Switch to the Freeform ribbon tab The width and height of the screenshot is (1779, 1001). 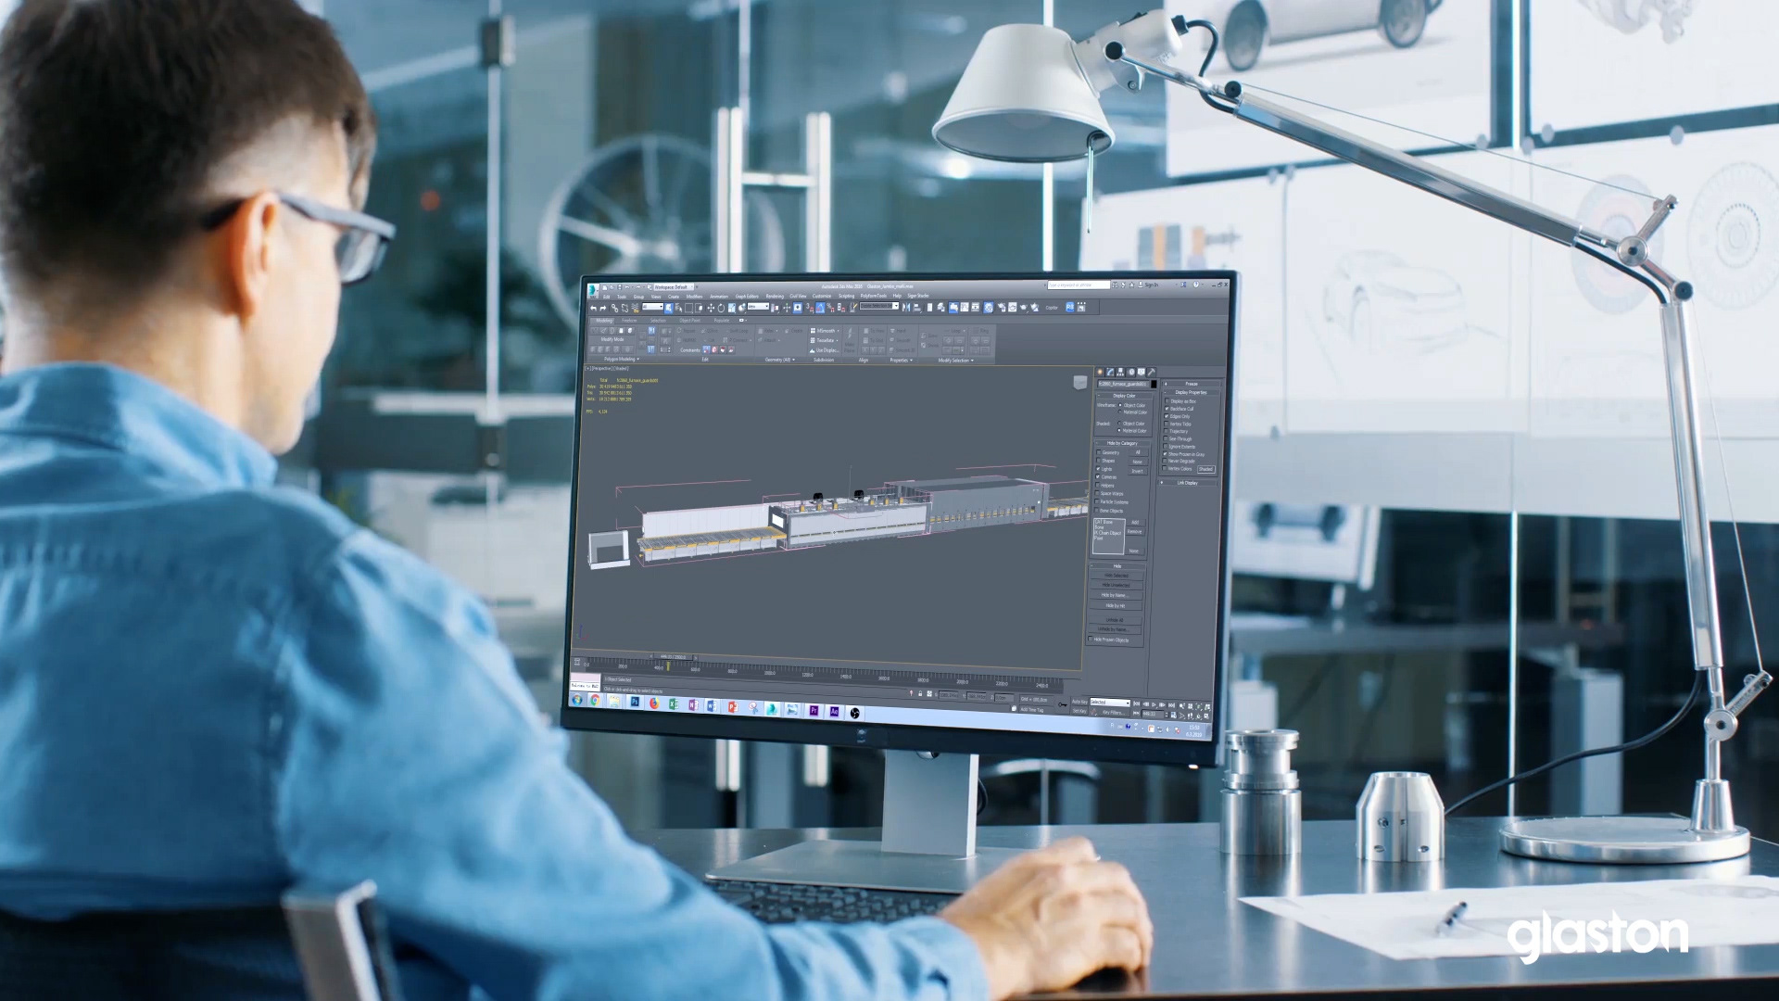point(629,321)
